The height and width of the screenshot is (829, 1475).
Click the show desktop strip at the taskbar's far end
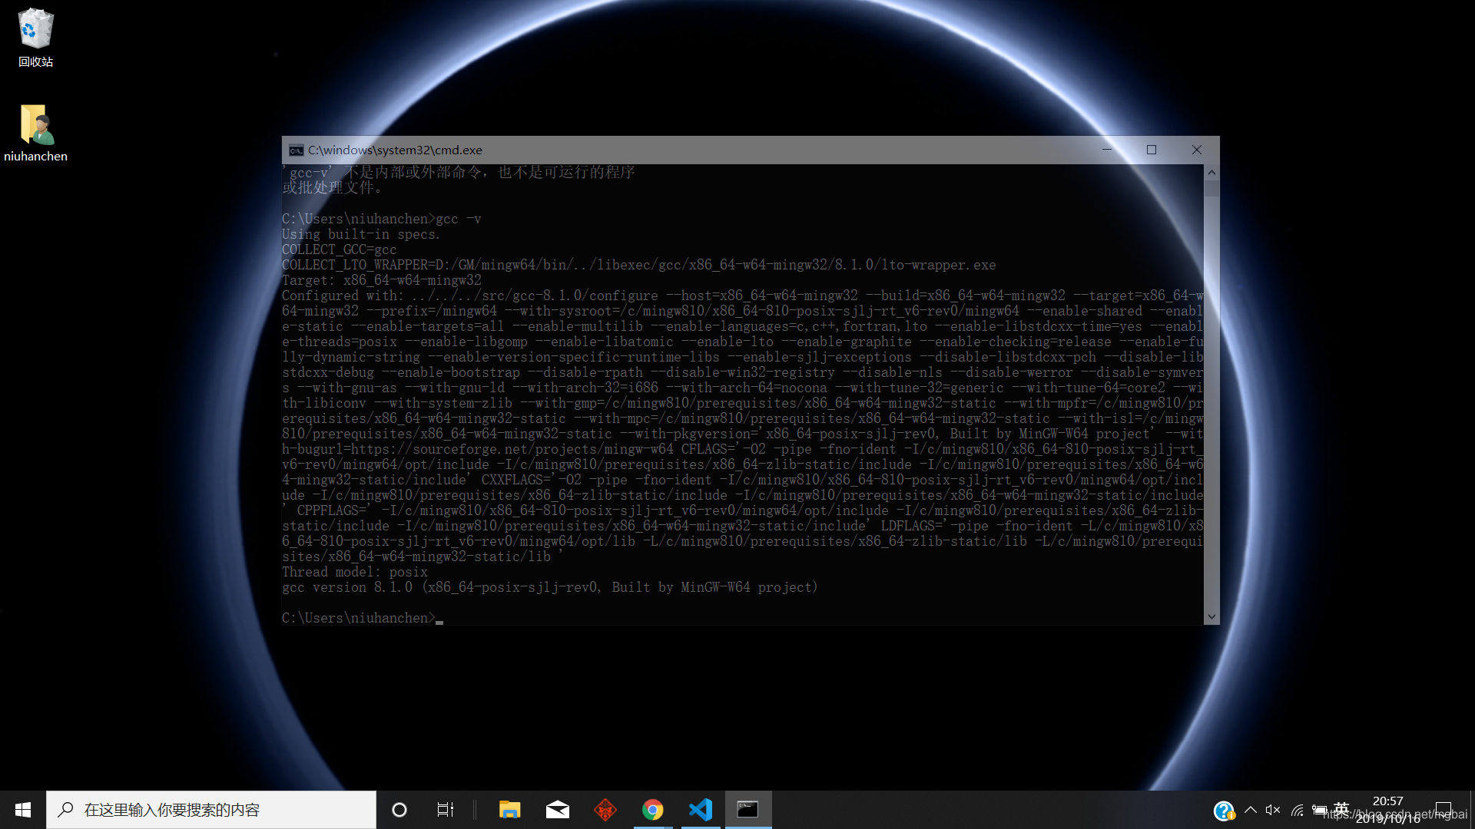point(1472,810)
